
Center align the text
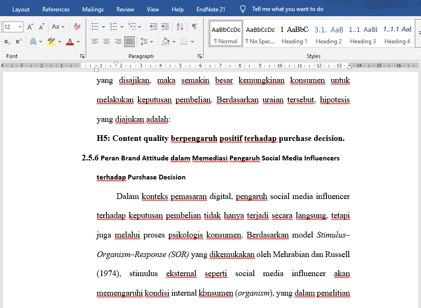point(107,41)
